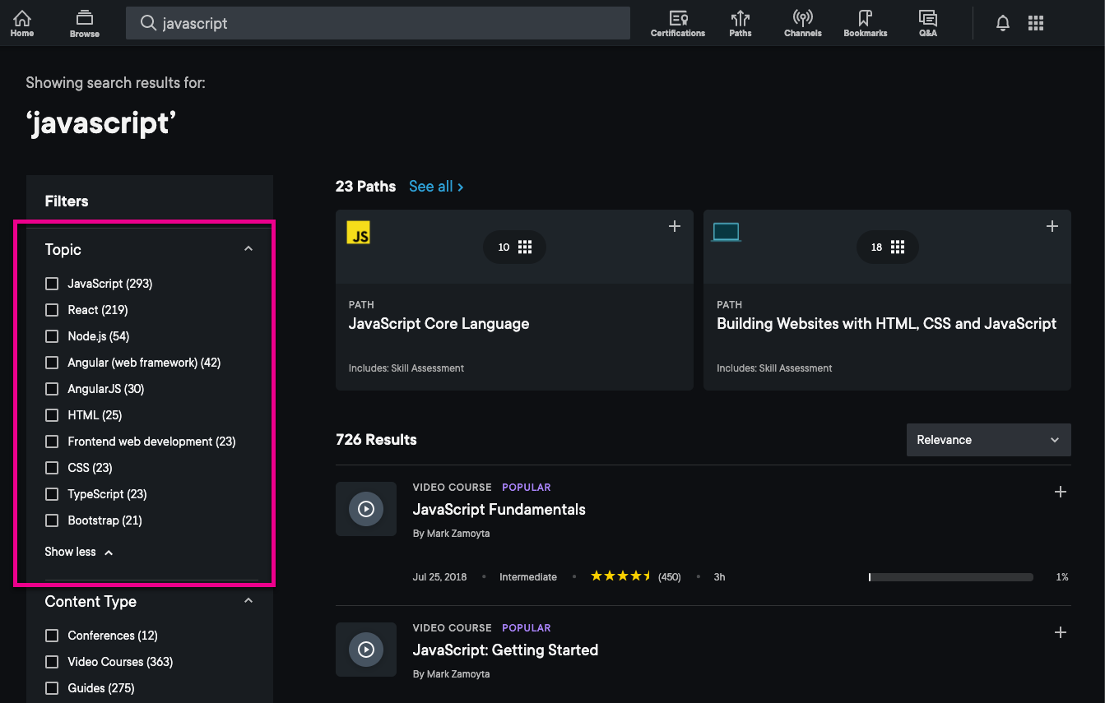Click author Mark Zamoyta under Getting Started
Screen dimensions: 1105x703
(457, 674)
